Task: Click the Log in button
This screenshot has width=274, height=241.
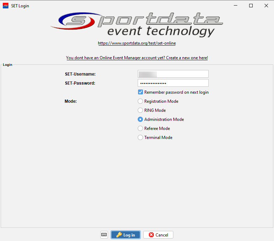Action: [x=126, y=235]
